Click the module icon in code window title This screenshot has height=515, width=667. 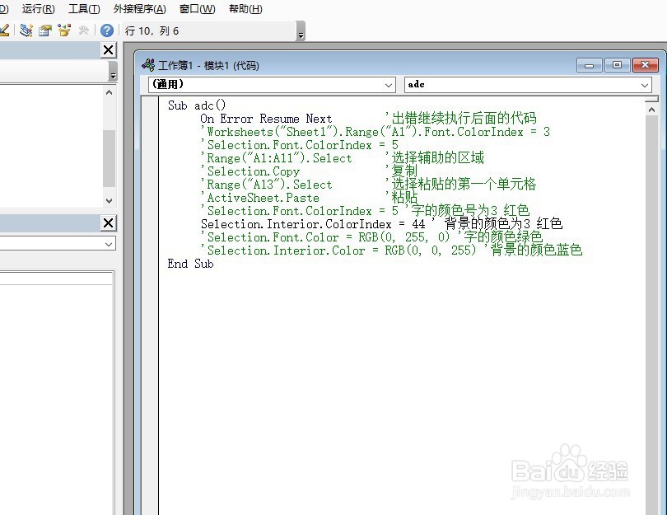tap(148, 65)
